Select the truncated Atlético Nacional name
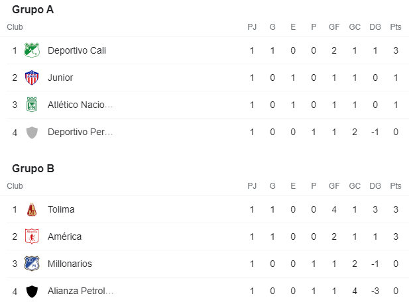The image size is (409, 308). 80,105
